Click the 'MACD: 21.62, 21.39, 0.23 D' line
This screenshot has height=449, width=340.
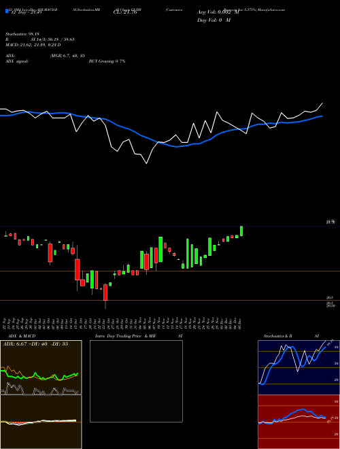click(x=33, y=45)
